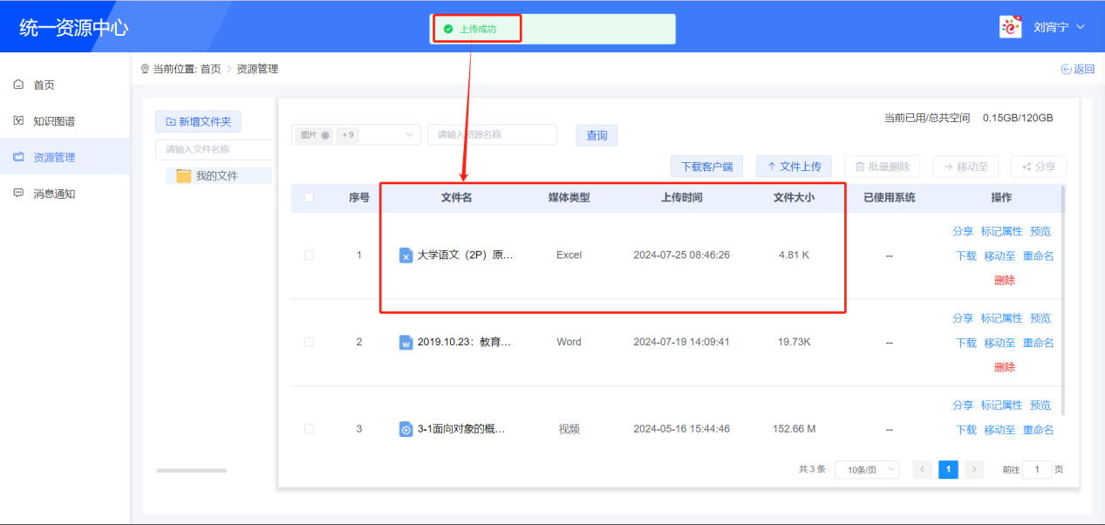Click the 请输入资源名称 search field

492,135
